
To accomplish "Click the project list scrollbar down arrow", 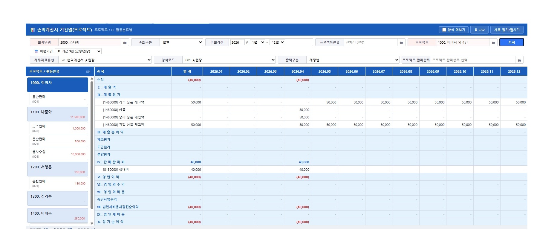I will point(92,223).
